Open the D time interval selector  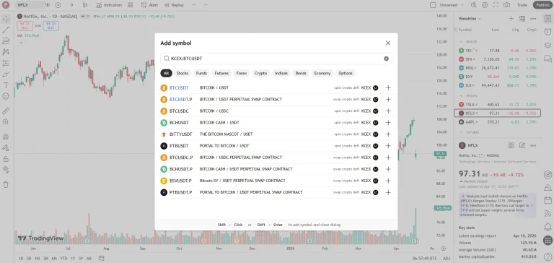71,5
